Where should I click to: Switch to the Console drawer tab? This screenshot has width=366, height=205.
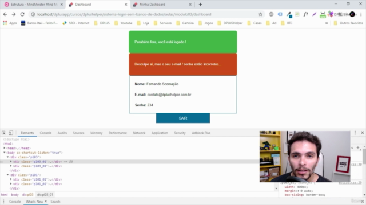(x=15, y=202)
